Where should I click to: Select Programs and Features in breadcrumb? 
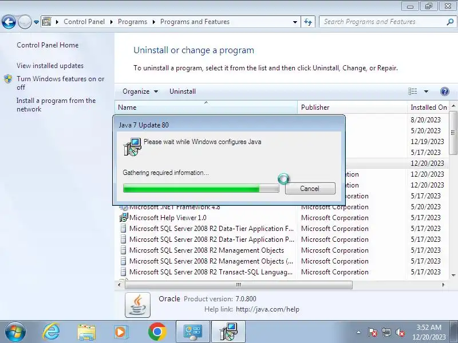click(x=195, y=22)
